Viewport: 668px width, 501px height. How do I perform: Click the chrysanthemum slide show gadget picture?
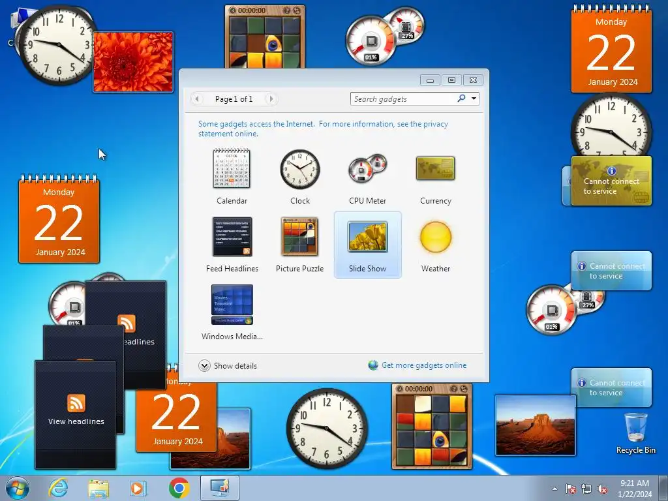point(133,62)
